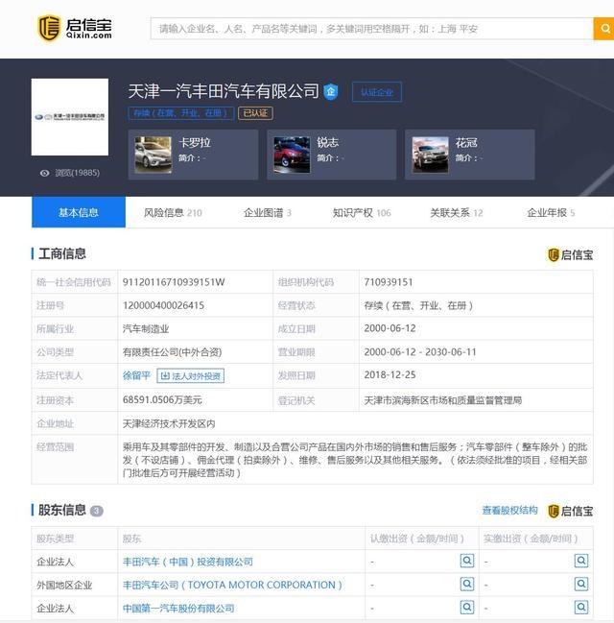Open shareholder 中国第一汽车股份有限公司 link
Image resolution: width=614 pixels, height=623 pixels.
click(x=178, y=608)
